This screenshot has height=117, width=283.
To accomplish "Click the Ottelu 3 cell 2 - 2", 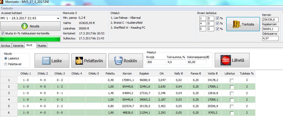I will coord(60,106).
